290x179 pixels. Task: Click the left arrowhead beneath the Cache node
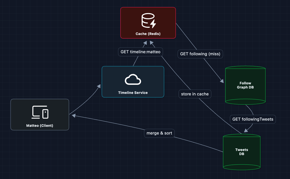point(145,43)
